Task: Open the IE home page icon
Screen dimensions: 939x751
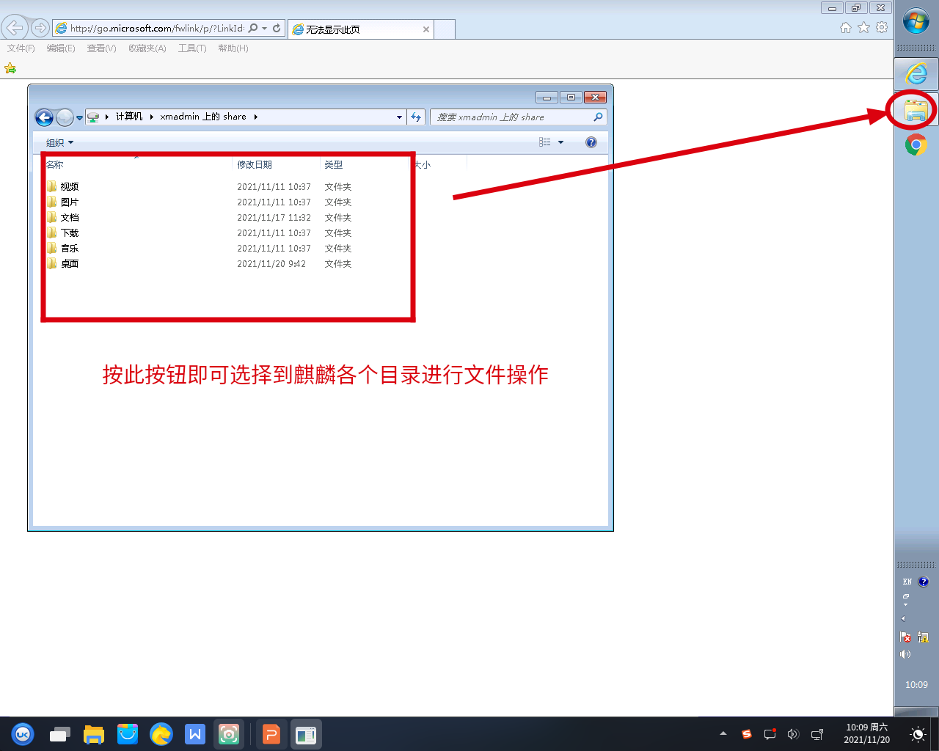Action: 846,28
